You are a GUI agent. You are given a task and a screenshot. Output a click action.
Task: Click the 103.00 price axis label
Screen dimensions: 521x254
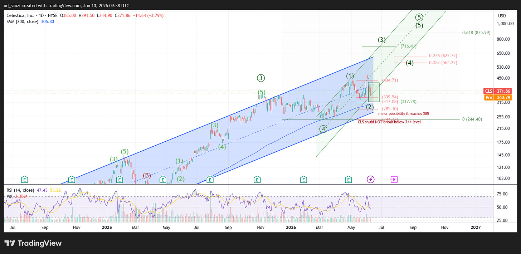click(x=504, y=178)
